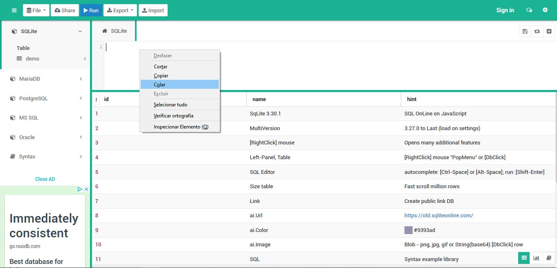Select the SQLite editor tab
The height and width of the screenshot is (268, 557).
[114, 31]
